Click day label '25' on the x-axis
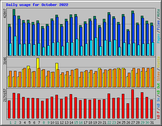The width and height of the screenshot is (162, 126). 123,123
